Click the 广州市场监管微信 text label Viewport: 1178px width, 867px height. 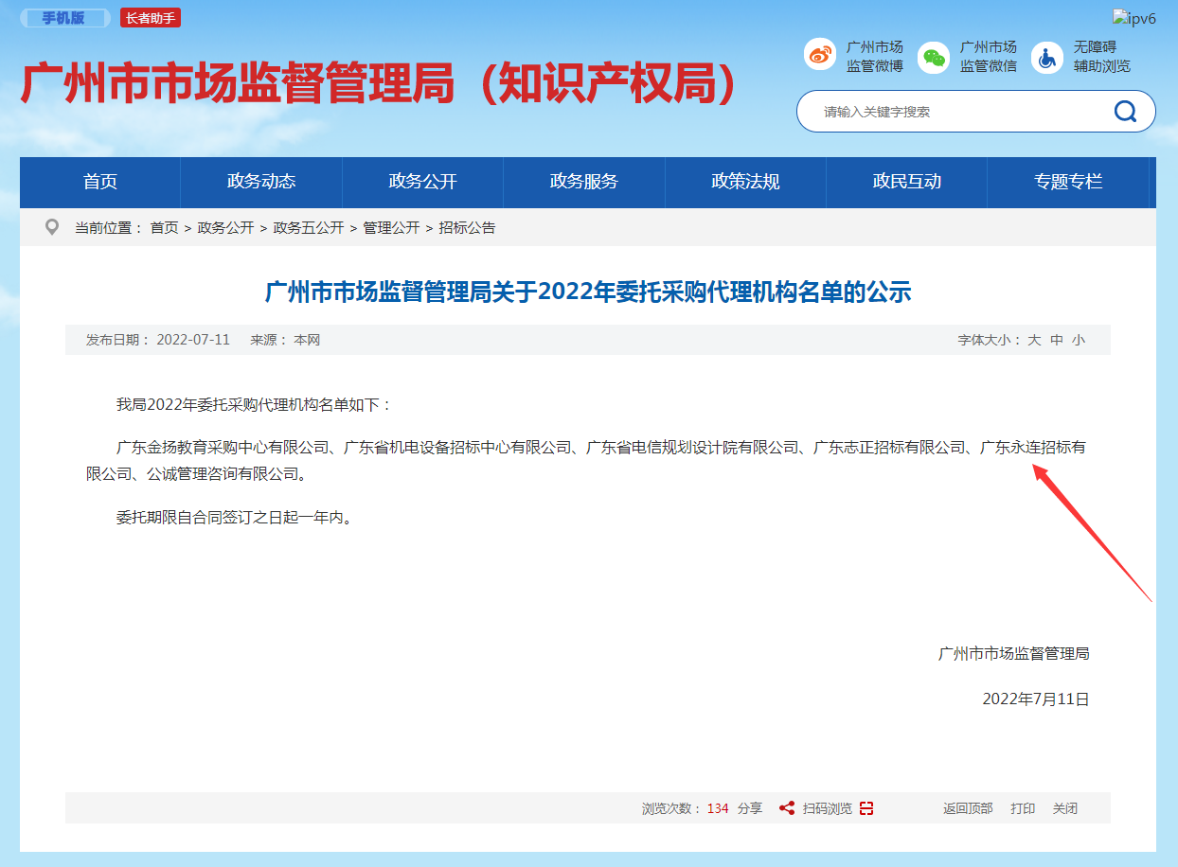click(989, 56)
